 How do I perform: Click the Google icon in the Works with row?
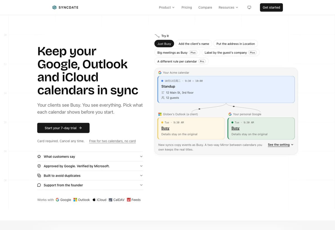pyautogui.click(x=58, y=200)
